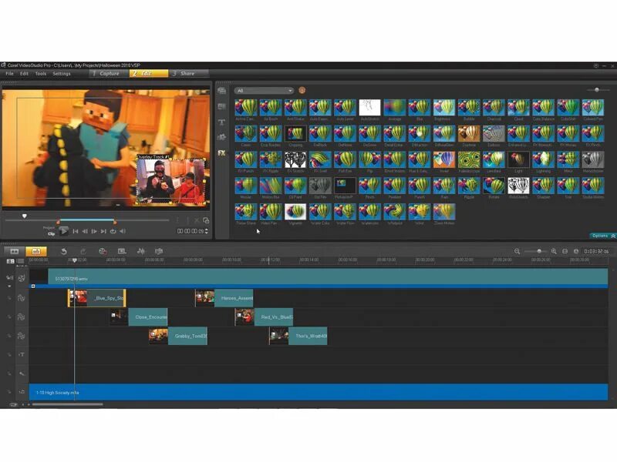Screen dimensions: 617x462
Task: Redo the last action
Action: pyautogui.click(x=83, y=251)
